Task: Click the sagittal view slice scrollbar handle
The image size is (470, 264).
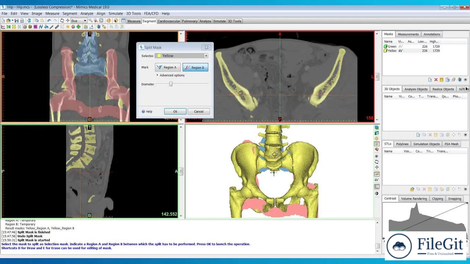Action: pos(181,171)
